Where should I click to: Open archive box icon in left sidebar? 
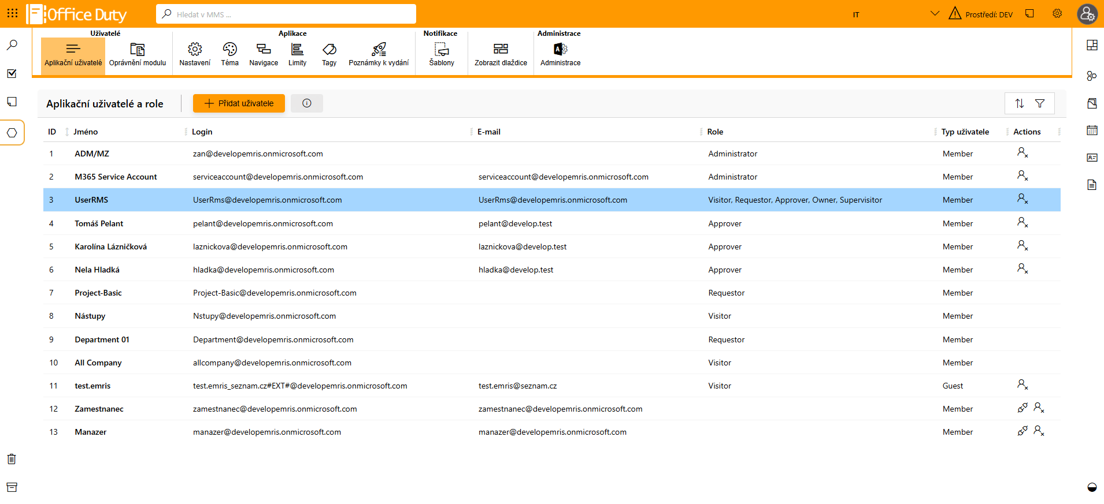tap(12, 487)
